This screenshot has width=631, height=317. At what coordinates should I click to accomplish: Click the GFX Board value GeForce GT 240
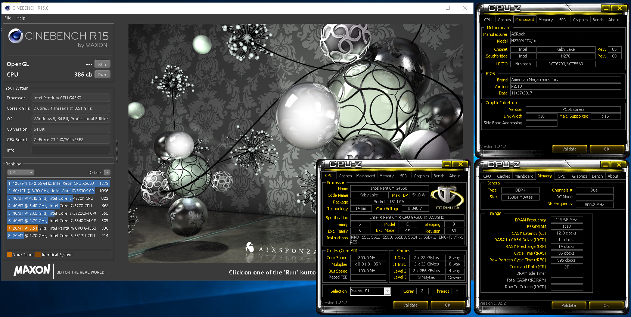(x=71, y=140)
